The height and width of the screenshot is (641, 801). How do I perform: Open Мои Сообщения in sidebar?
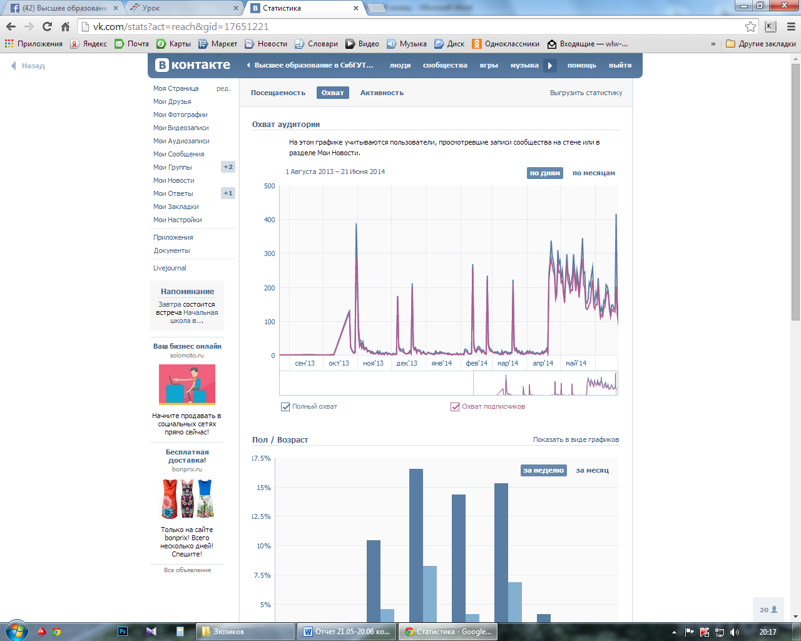pyautogui.click(x=179, y=154)
